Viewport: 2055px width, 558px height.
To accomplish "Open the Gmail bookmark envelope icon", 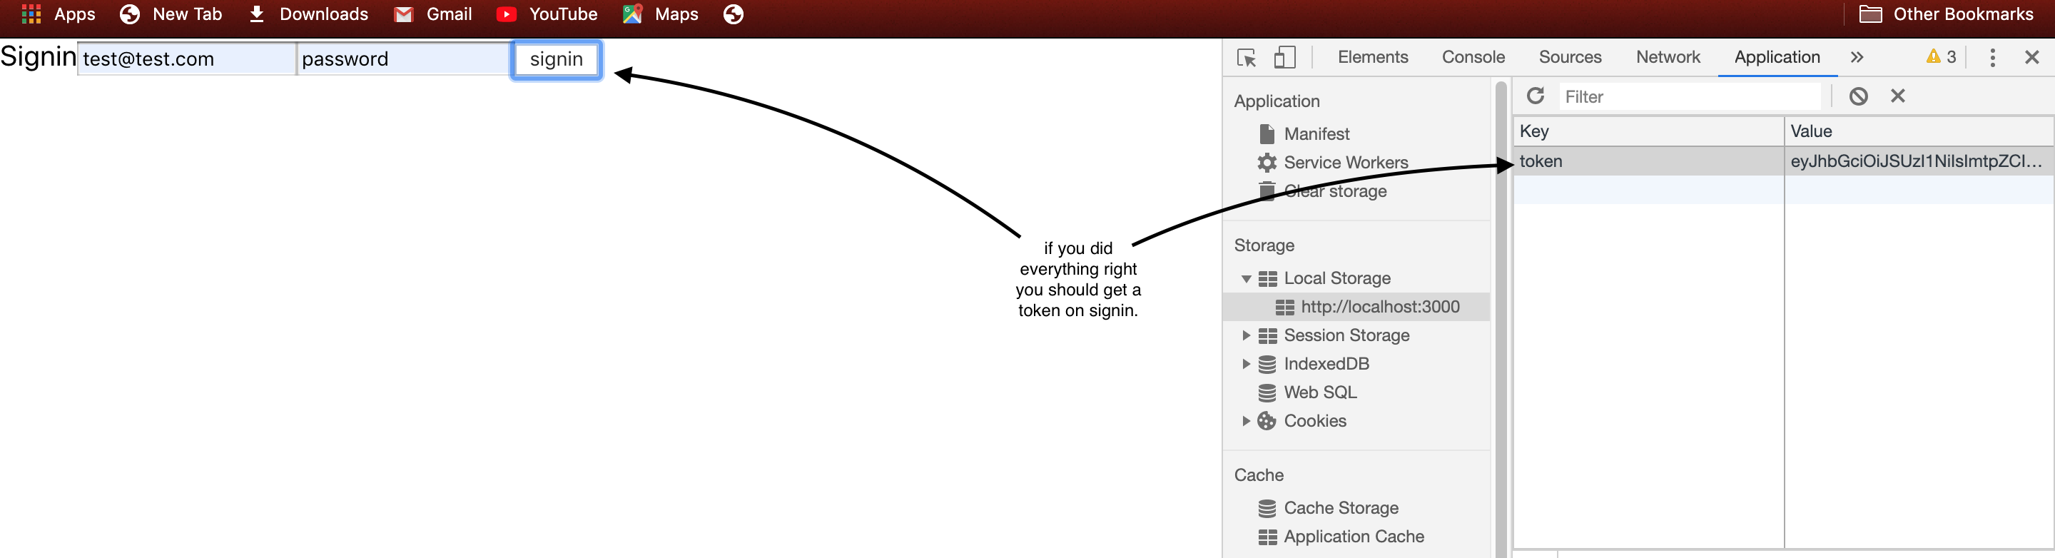I will point(404,14).
